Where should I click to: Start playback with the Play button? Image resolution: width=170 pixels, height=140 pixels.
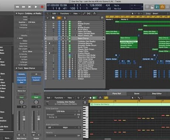tap(36, 7)
